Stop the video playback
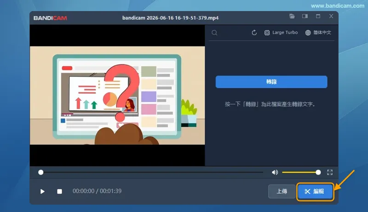 pos(60,191)
